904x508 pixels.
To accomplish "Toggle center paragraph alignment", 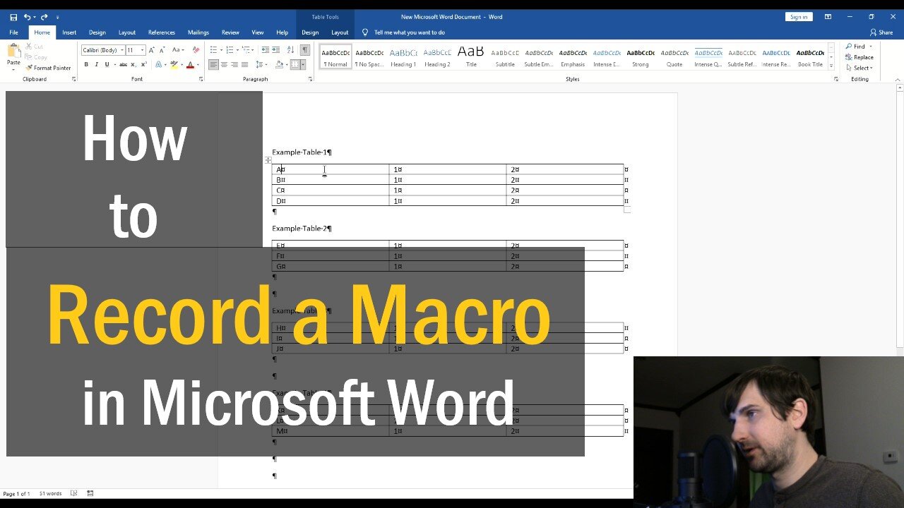I will click(x=225, y=64).
